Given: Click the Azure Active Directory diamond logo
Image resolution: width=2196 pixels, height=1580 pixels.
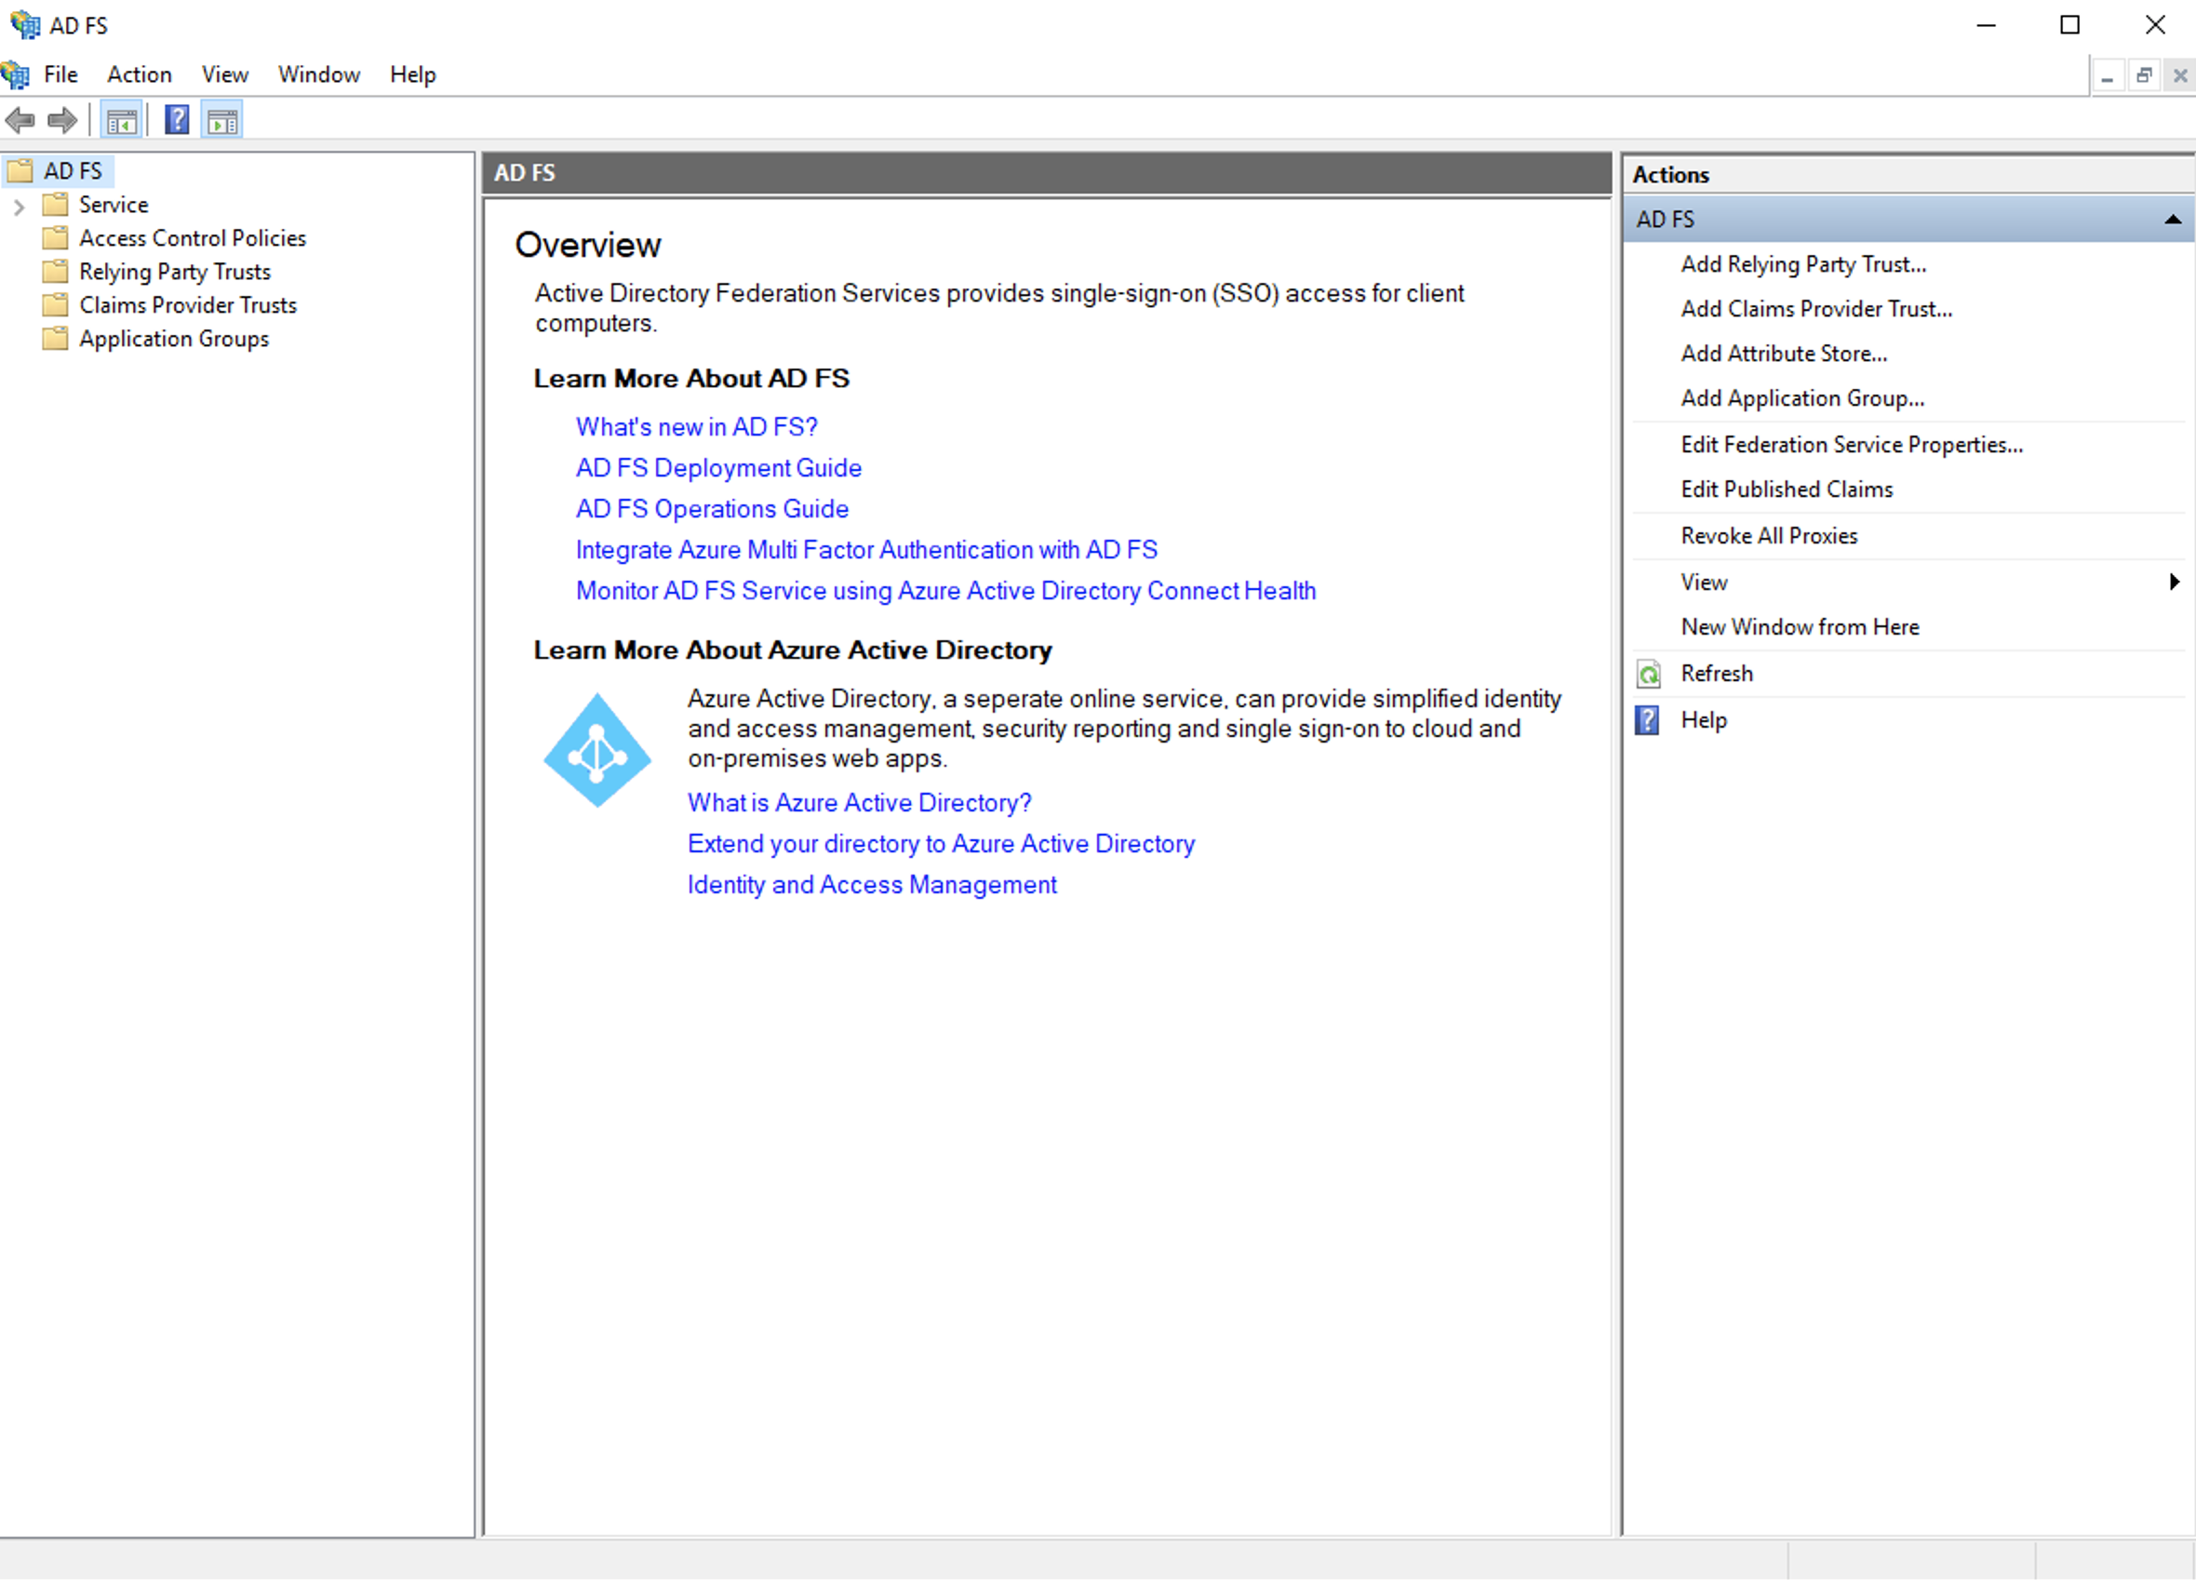Looking at the screenshot, I should coord(597,750).
